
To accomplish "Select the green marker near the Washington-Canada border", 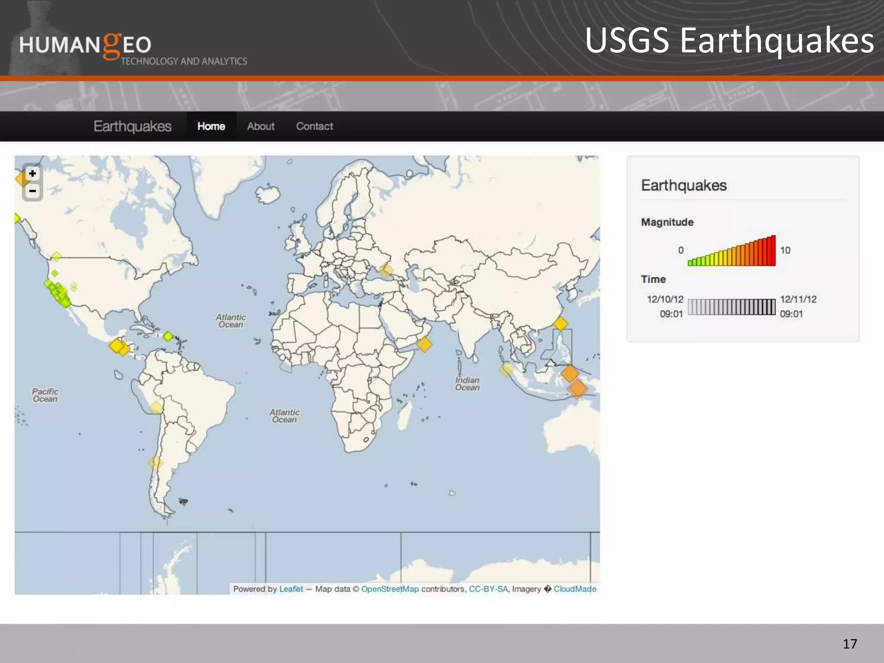I will [56, 257].
